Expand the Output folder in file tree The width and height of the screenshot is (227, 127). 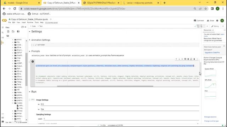pos(13,66)
